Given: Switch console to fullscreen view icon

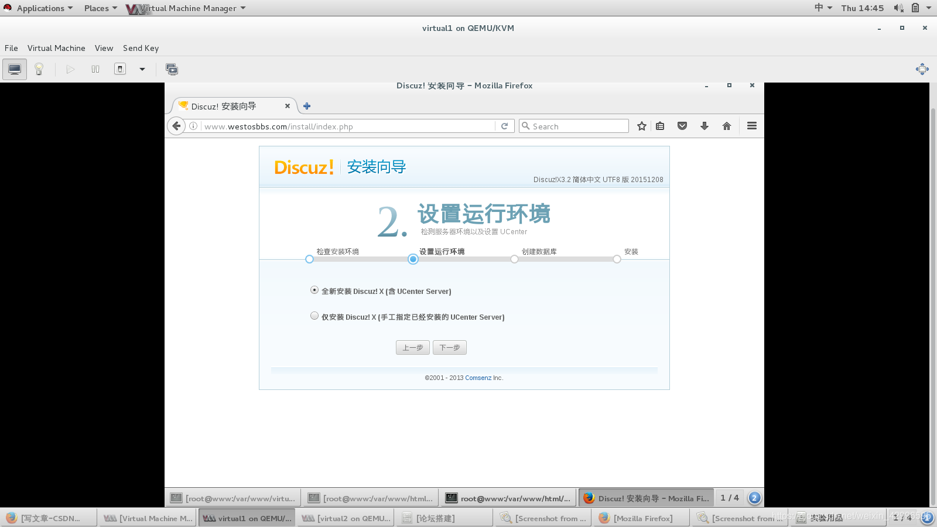Looking at the screenshot, I should click(x=922, y=69).
